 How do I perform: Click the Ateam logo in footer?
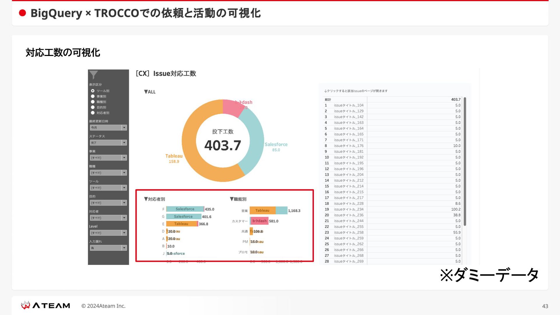click(45, 305)
